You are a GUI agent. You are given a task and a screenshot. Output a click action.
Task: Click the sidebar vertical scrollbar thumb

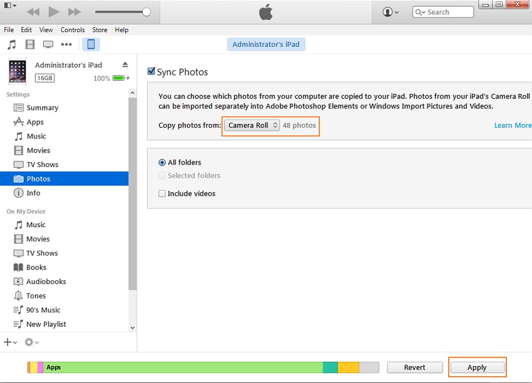(133, 194)
